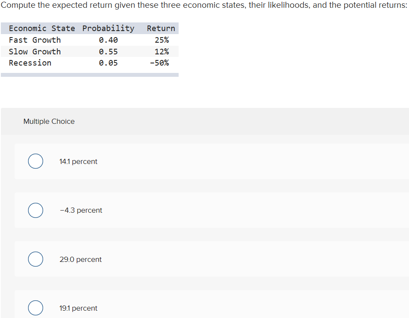Click the 25% return value for Fast Growth
This screenshot has width=409, height=318.
(162, 40)
